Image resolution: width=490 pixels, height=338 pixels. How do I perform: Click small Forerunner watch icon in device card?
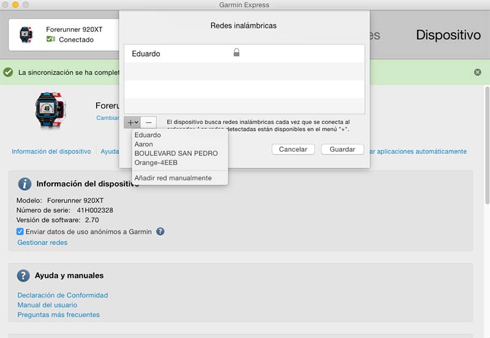click(x=26, y=34)
